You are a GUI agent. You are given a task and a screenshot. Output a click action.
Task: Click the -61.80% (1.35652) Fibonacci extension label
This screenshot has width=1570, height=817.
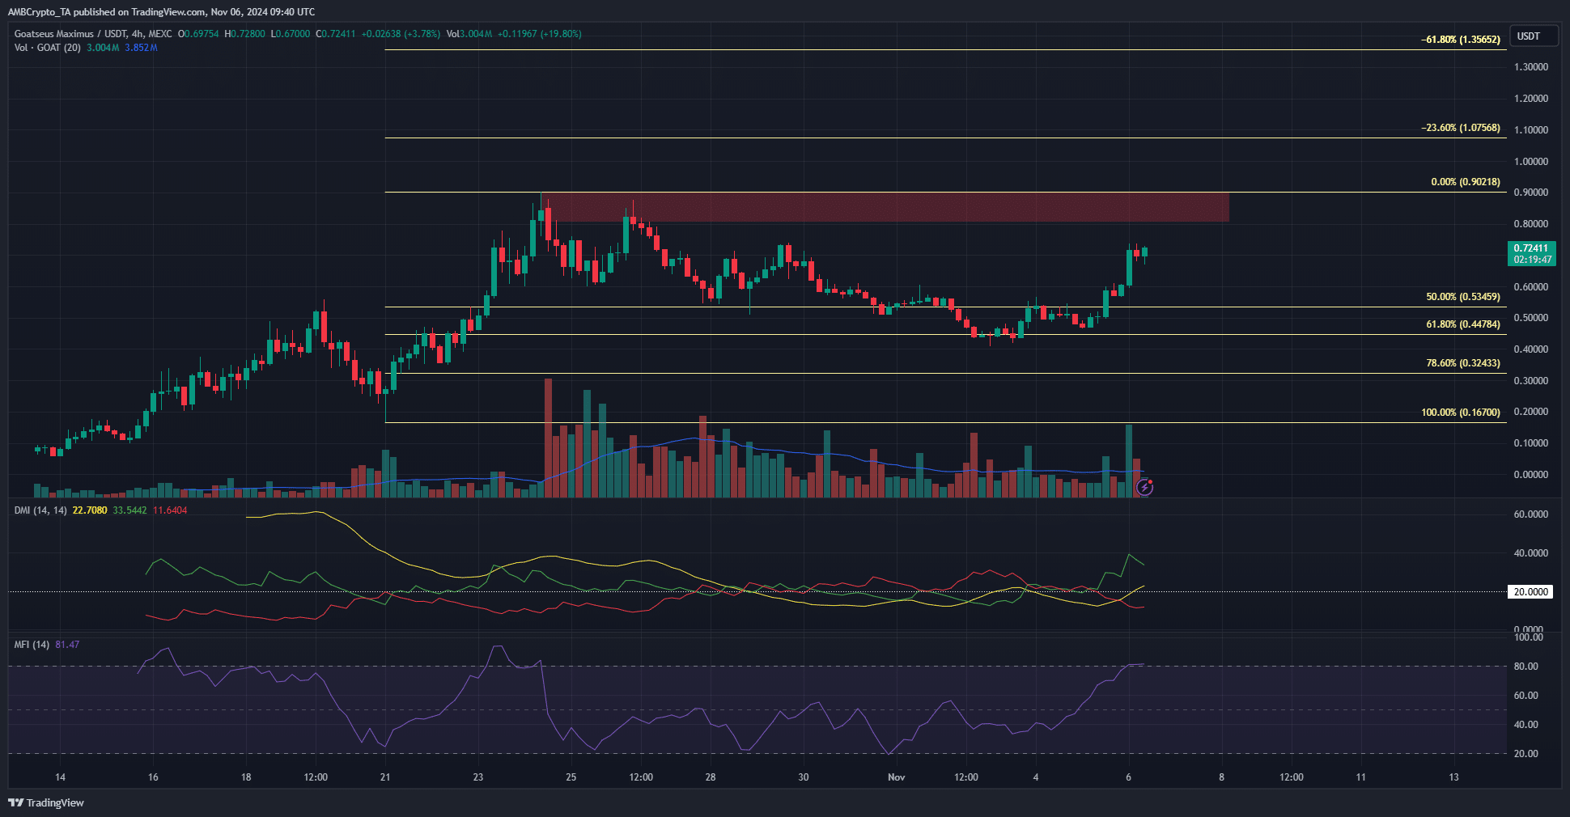click(1460, 40)
